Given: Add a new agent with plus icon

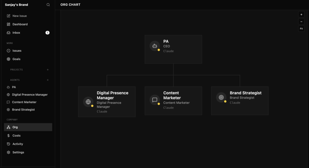Looking at the screenshot, I should point(48,80).
